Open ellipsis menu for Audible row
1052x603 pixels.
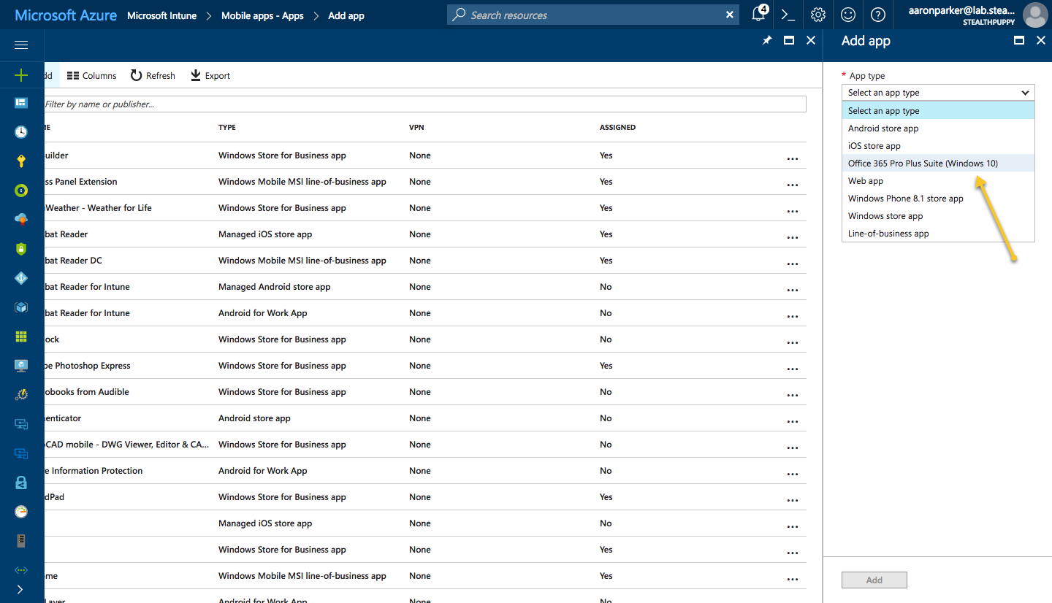[x=793, y=395]
